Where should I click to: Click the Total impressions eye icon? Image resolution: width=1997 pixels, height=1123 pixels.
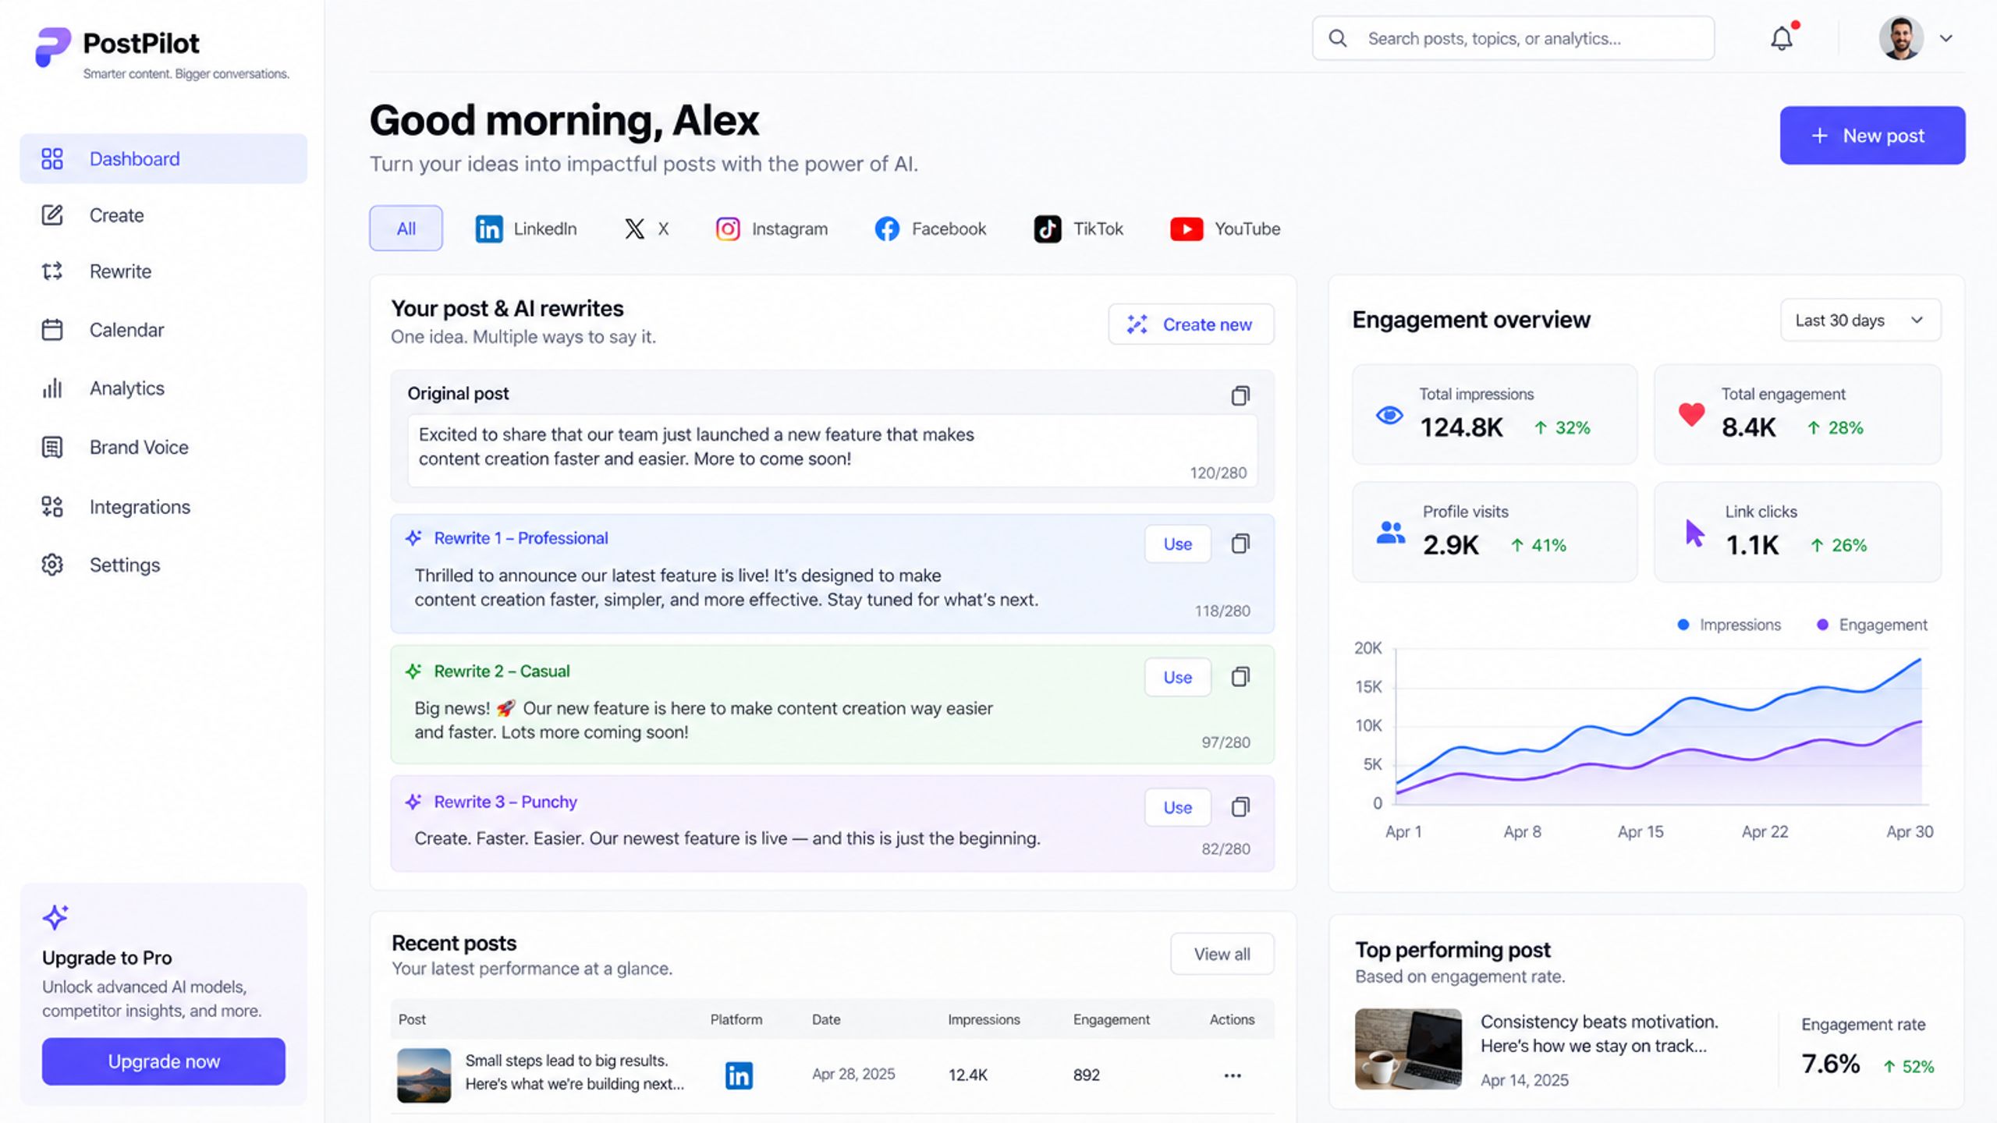[x=1389, y=415]
